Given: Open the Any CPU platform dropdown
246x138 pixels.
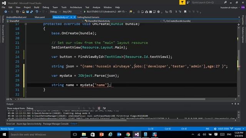Looking at the screenshot, I should 72,12.
